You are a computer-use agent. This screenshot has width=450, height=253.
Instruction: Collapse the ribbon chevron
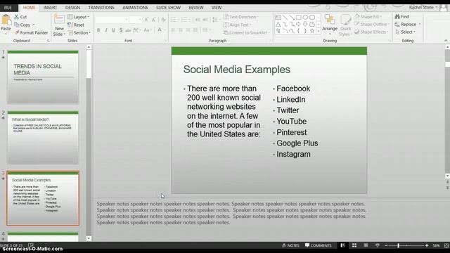[446, 41]
